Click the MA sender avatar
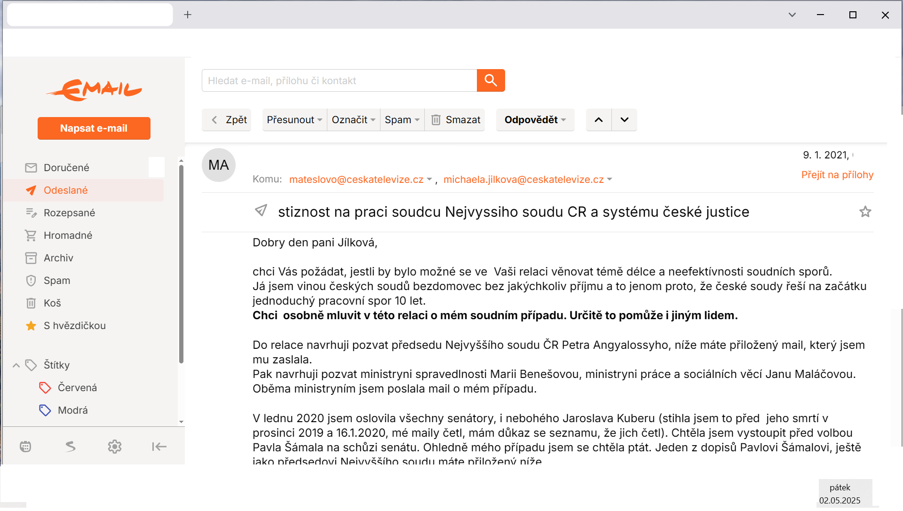Image resolution: width=903 pixels, height=511 pixels. 219,165
